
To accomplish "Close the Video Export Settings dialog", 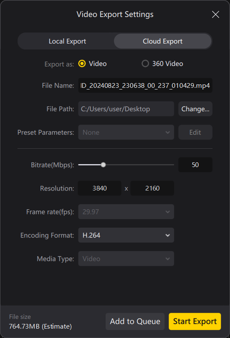I will pyautogui.click(x=216, y=14).
